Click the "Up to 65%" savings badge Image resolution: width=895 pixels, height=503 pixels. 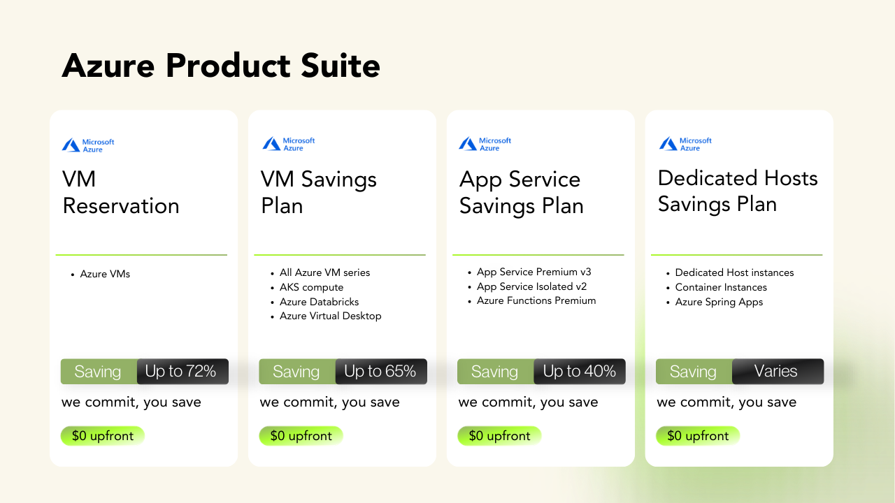tap(380, 372)
